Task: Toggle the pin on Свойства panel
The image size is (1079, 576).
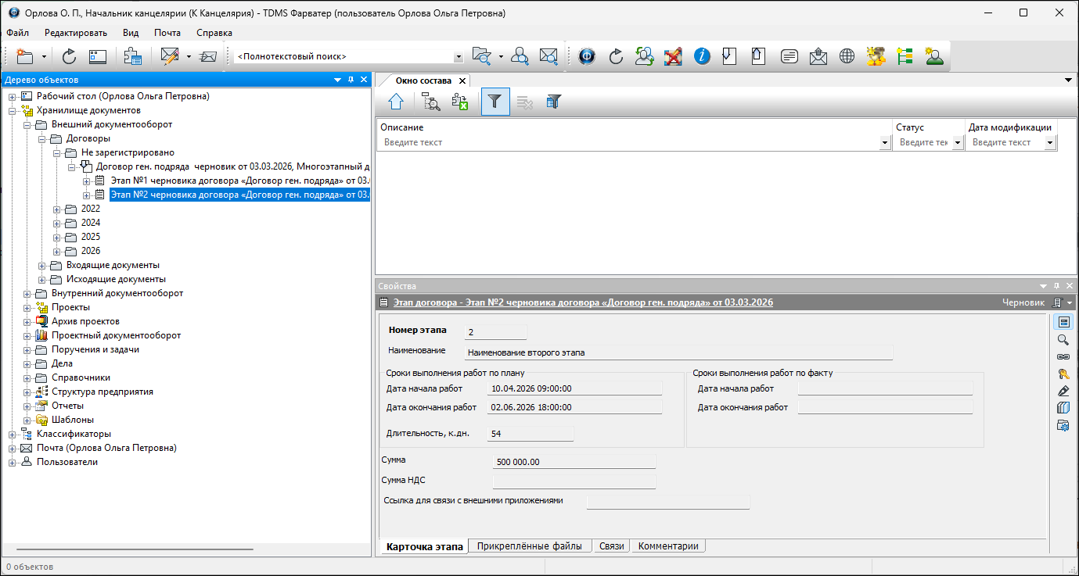Action: coord(1056,286)
